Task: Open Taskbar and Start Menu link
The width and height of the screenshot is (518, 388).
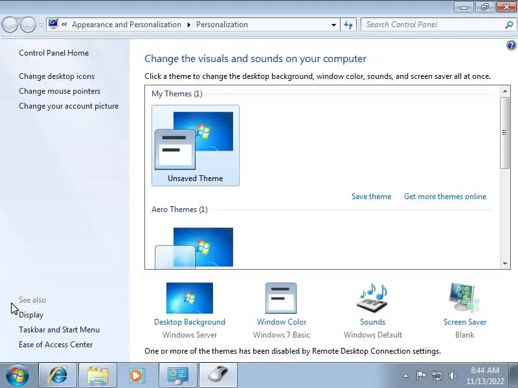Action: point(59,330)
